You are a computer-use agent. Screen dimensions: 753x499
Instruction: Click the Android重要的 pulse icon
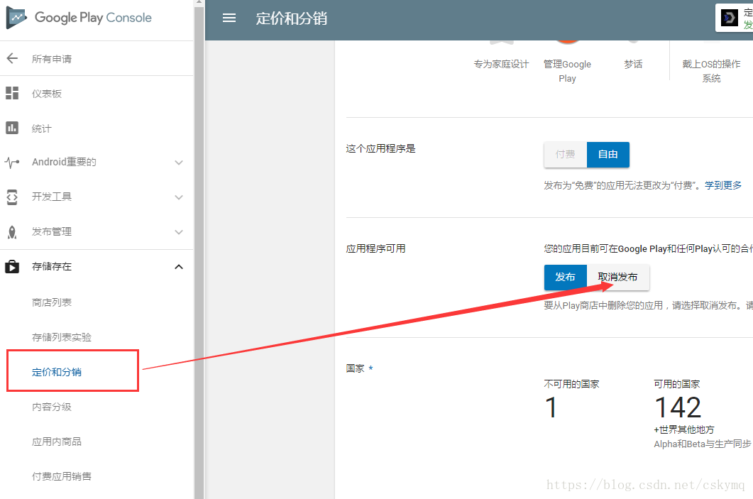(x=12, y=163)
